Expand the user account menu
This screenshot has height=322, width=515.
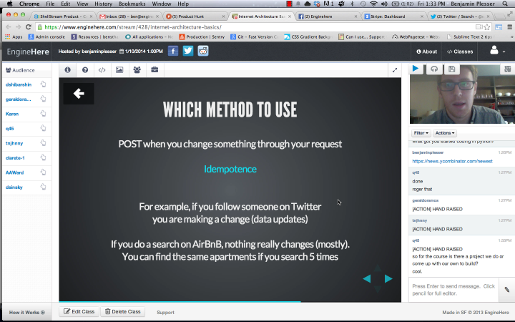click(497, 51)
